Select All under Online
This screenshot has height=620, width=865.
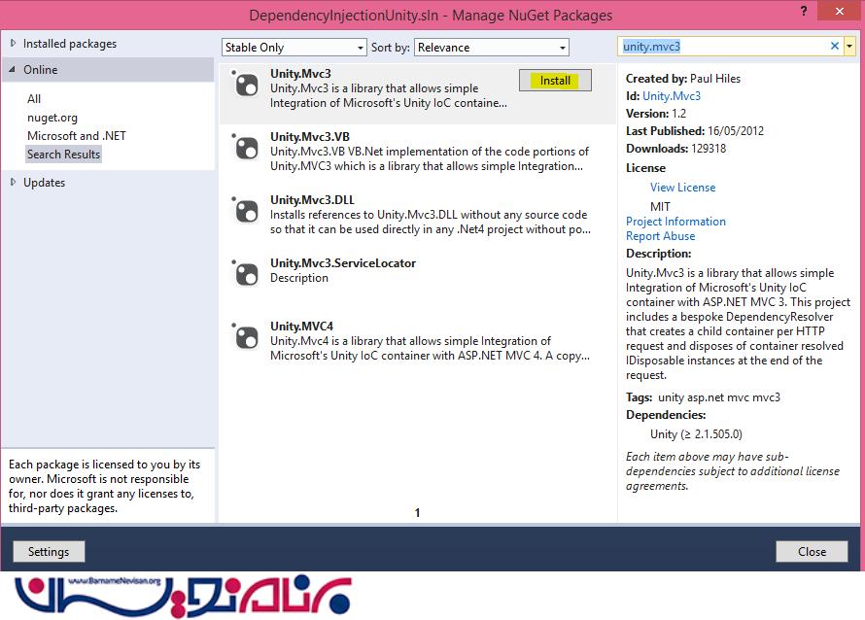(34, 99)
